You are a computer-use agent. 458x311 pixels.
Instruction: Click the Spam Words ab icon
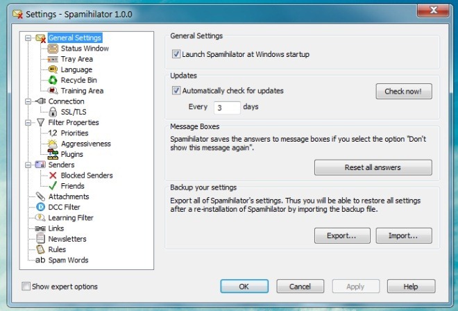(x=41, y=260)
